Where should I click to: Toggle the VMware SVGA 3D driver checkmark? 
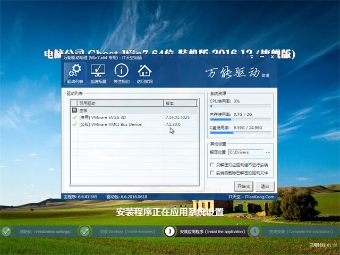(74, 117)
